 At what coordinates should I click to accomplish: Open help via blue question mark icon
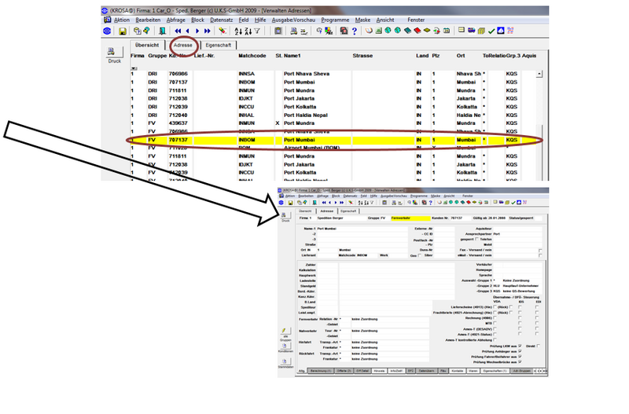pos(355,31)
